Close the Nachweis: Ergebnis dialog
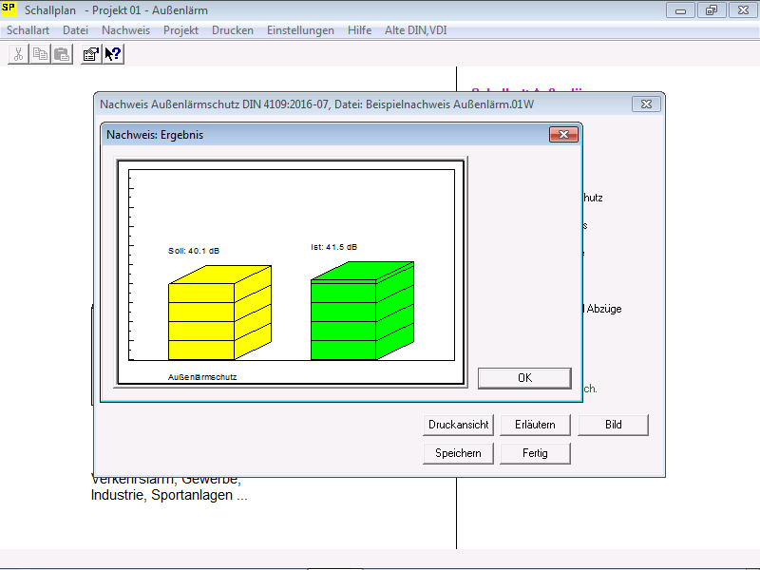The image size is (760, 570). tap(563, 134)
